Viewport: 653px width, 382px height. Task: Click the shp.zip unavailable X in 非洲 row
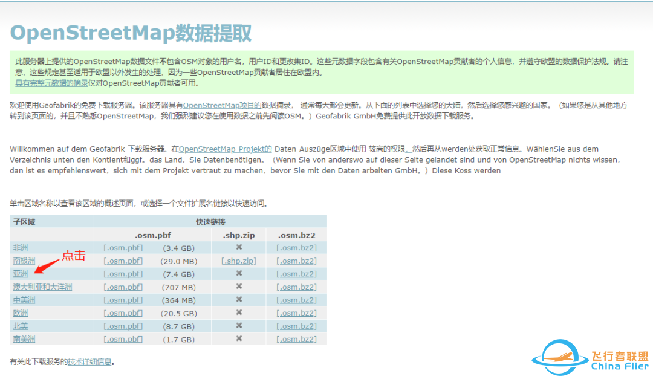(239, 247)
